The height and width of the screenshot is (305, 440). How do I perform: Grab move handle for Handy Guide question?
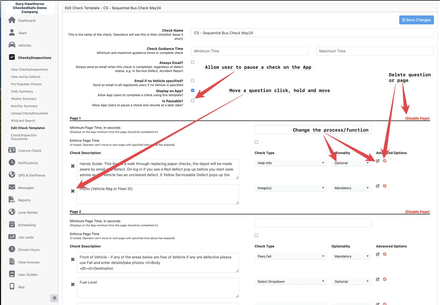[x=73, y=166]
